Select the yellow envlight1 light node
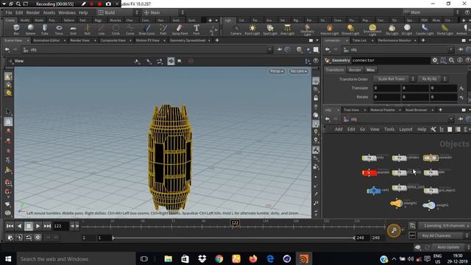 (x=396, y=203)
